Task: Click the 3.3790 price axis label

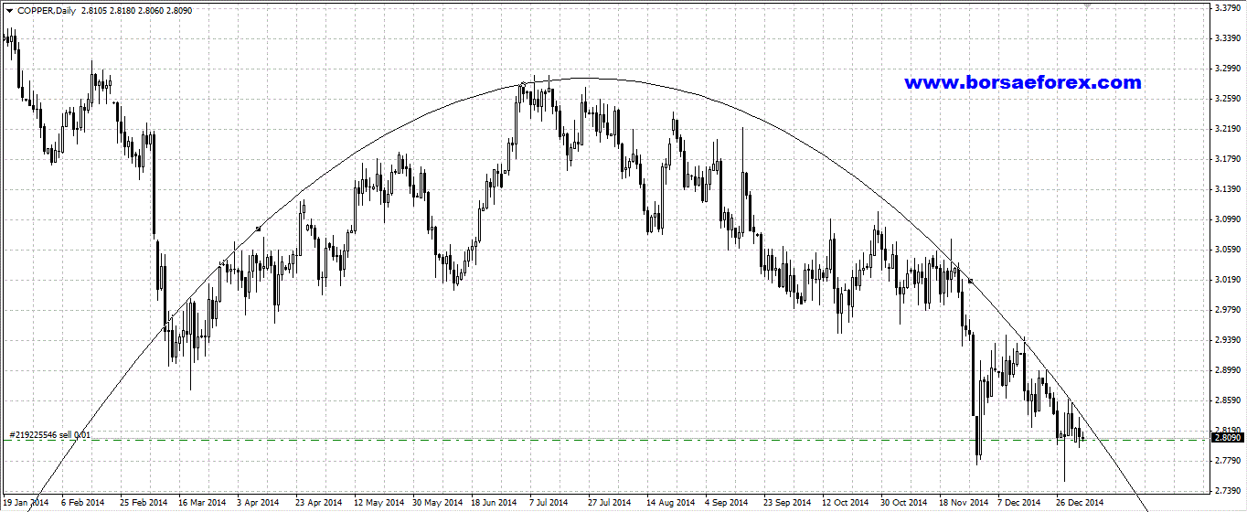Action: pyautogui.click(x=1227, y=8)
